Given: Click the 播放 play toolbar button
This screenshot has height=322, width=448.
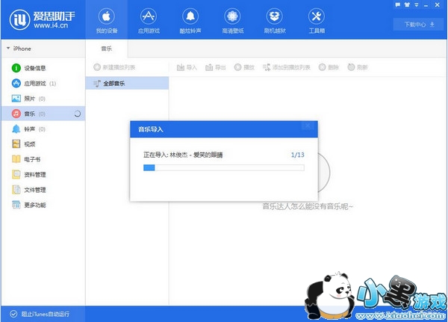Looking at the screenshot, I should [x=244, y=67].
